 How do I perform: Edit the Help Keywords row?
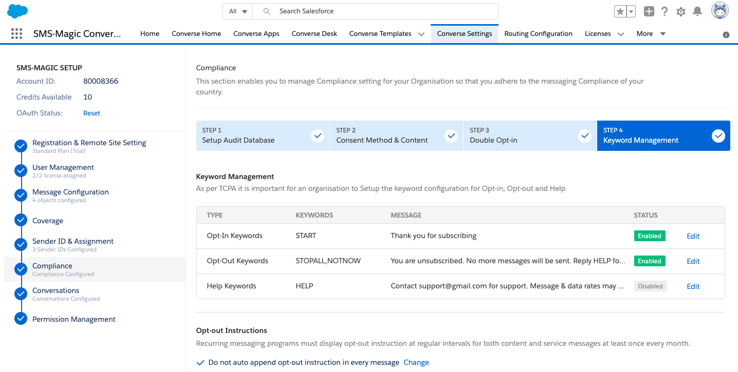click(693, 286)
